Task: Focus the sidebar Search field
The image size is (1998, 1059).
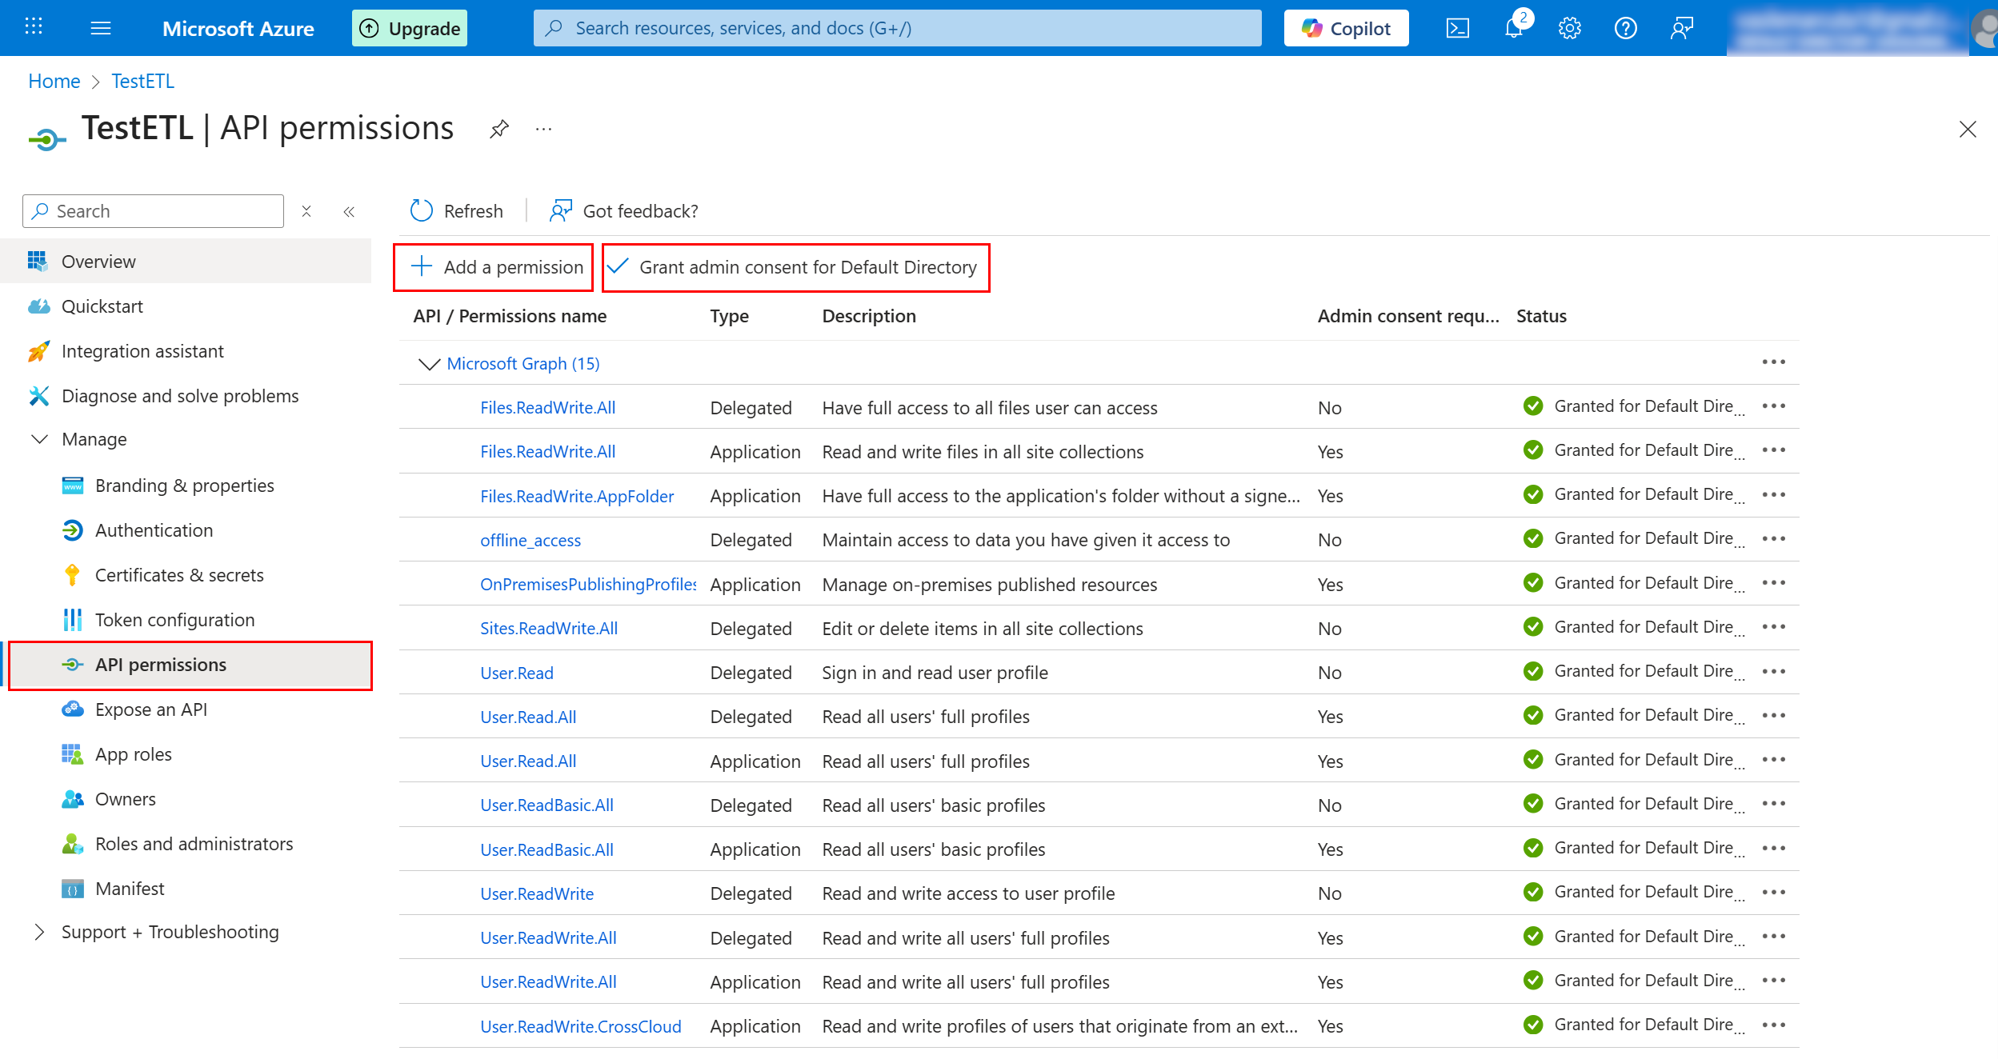Action: coord(165,211)
